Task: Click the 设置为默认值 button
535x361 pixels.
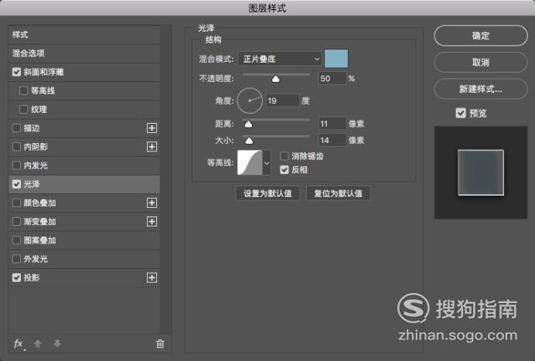Action: pos(267,193)
